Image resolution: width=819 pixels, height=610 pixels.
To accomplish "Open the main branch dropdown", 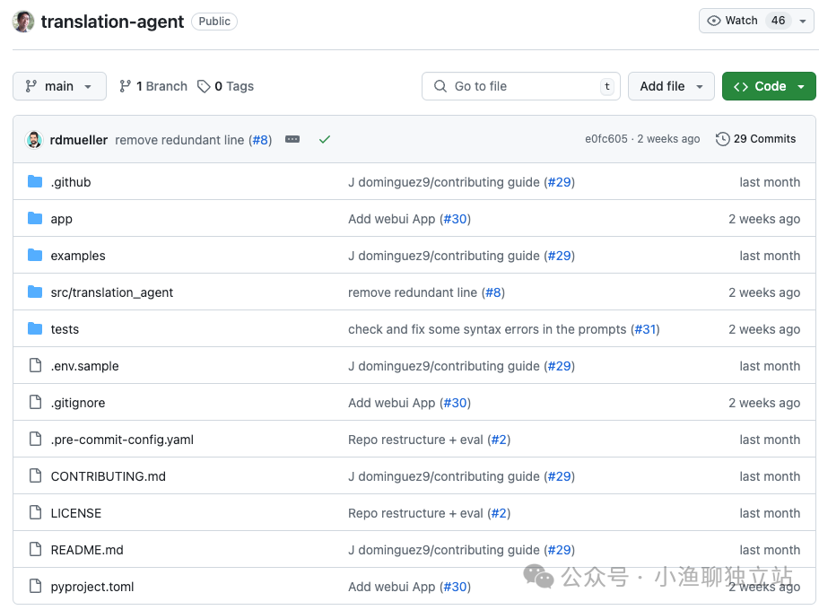I will point(59,86).
